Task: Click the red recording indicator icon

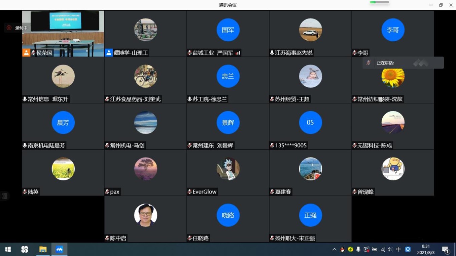Action: (9, 28)
